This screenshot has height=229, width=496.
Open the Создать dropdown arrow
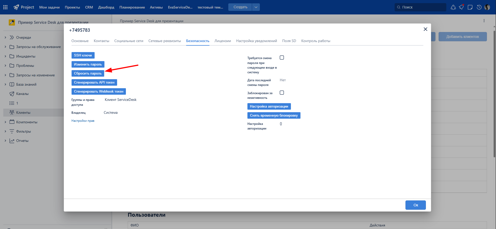coord(256,7)
